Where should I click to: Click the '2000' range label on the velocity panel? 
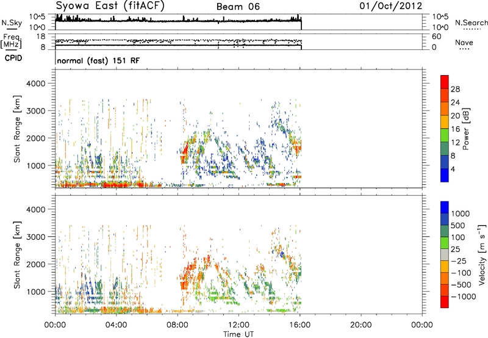[36, 264]
